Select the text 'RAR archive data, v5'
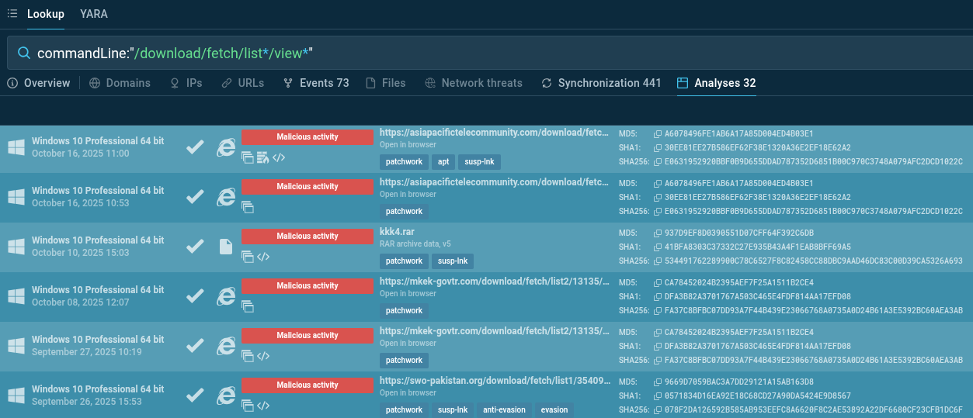This screenshot has height=418, width=973. click(x=415, y=244)
